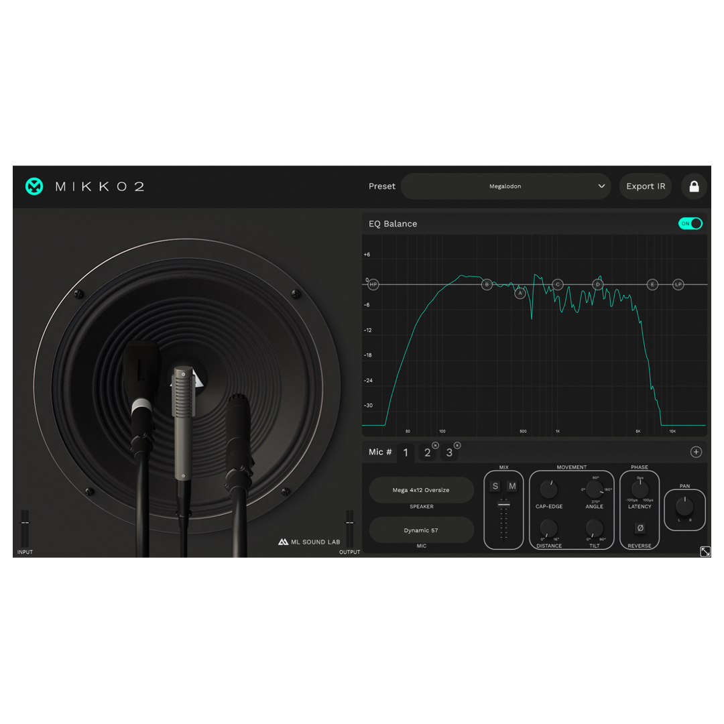Switch to Mic 2 tab
724x724 pixels.
[427, 453]
